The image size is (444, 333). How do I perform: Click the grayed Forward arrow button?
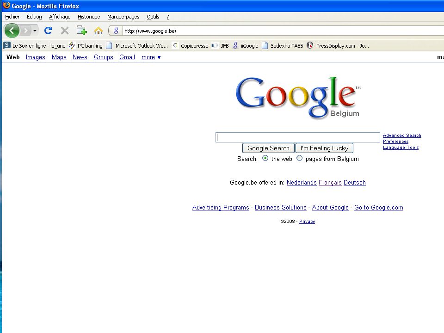coord(26,31)
